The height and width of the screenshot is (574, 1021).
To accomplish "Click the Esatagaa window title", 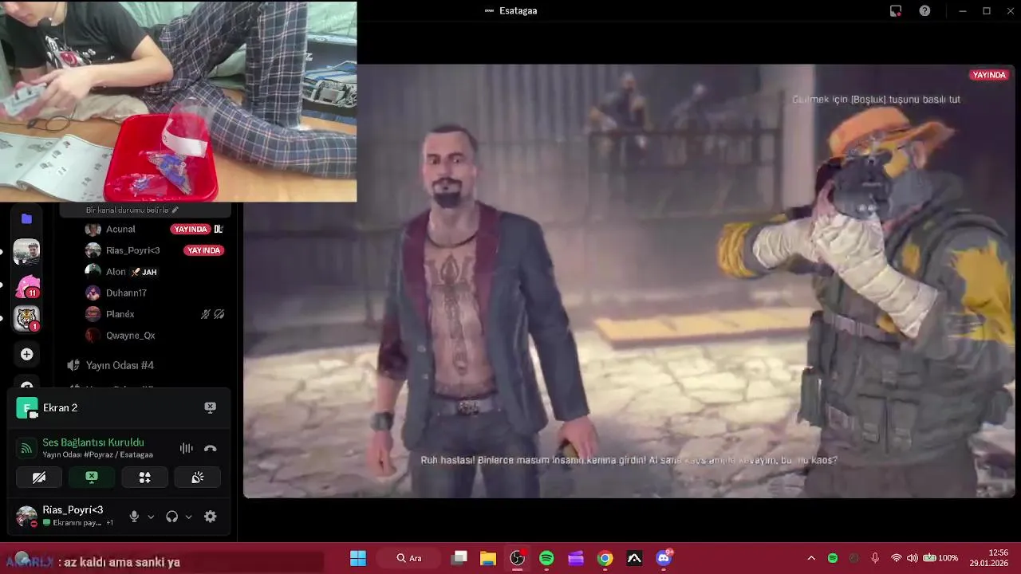I will (518, 11).
